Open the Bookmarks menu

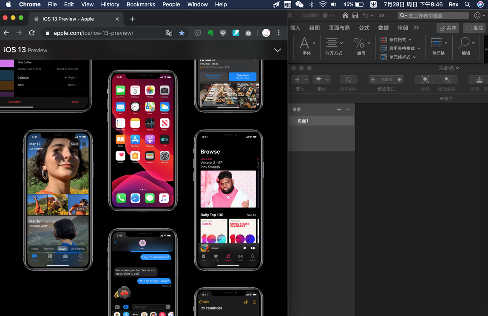(141, 4)
